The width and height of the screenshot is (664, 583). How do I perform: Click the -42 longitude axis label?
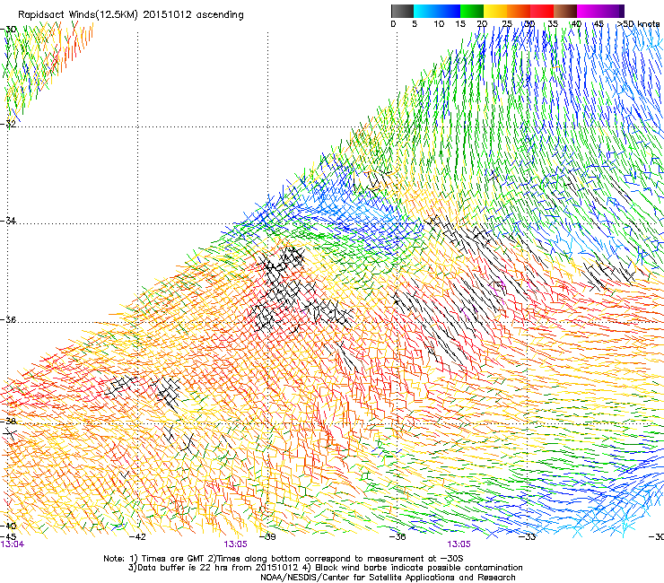pos(137,537)
